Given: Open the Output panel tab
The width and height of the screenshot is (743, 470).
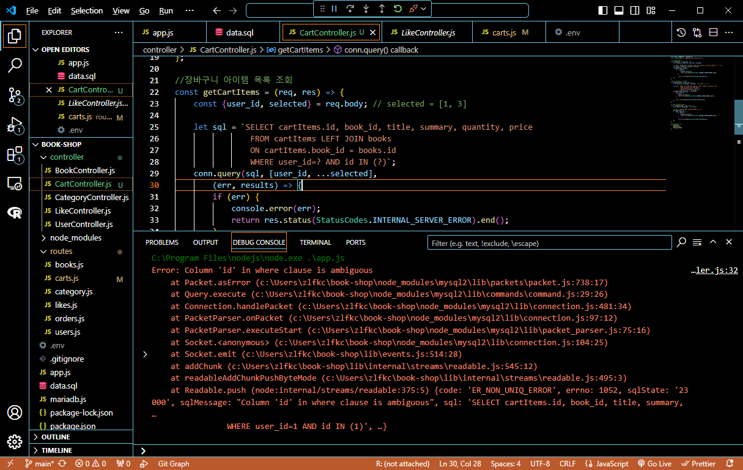Looking at the screenshot, I should coord(205,242).
